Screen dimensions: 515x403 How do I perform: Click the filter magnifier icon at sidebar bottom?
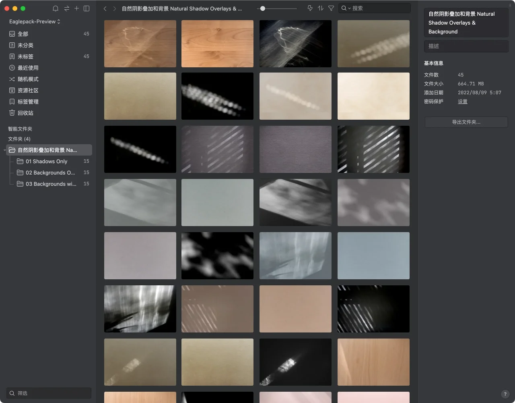tap(12, 393)
